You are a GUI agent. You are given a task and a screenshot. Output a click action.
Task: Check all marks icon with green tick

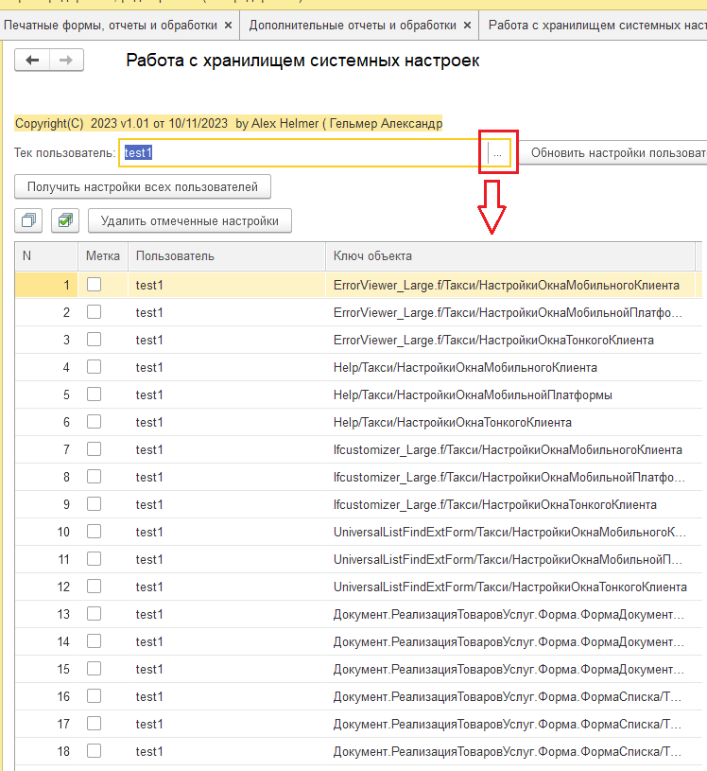[x=65, y=220]
